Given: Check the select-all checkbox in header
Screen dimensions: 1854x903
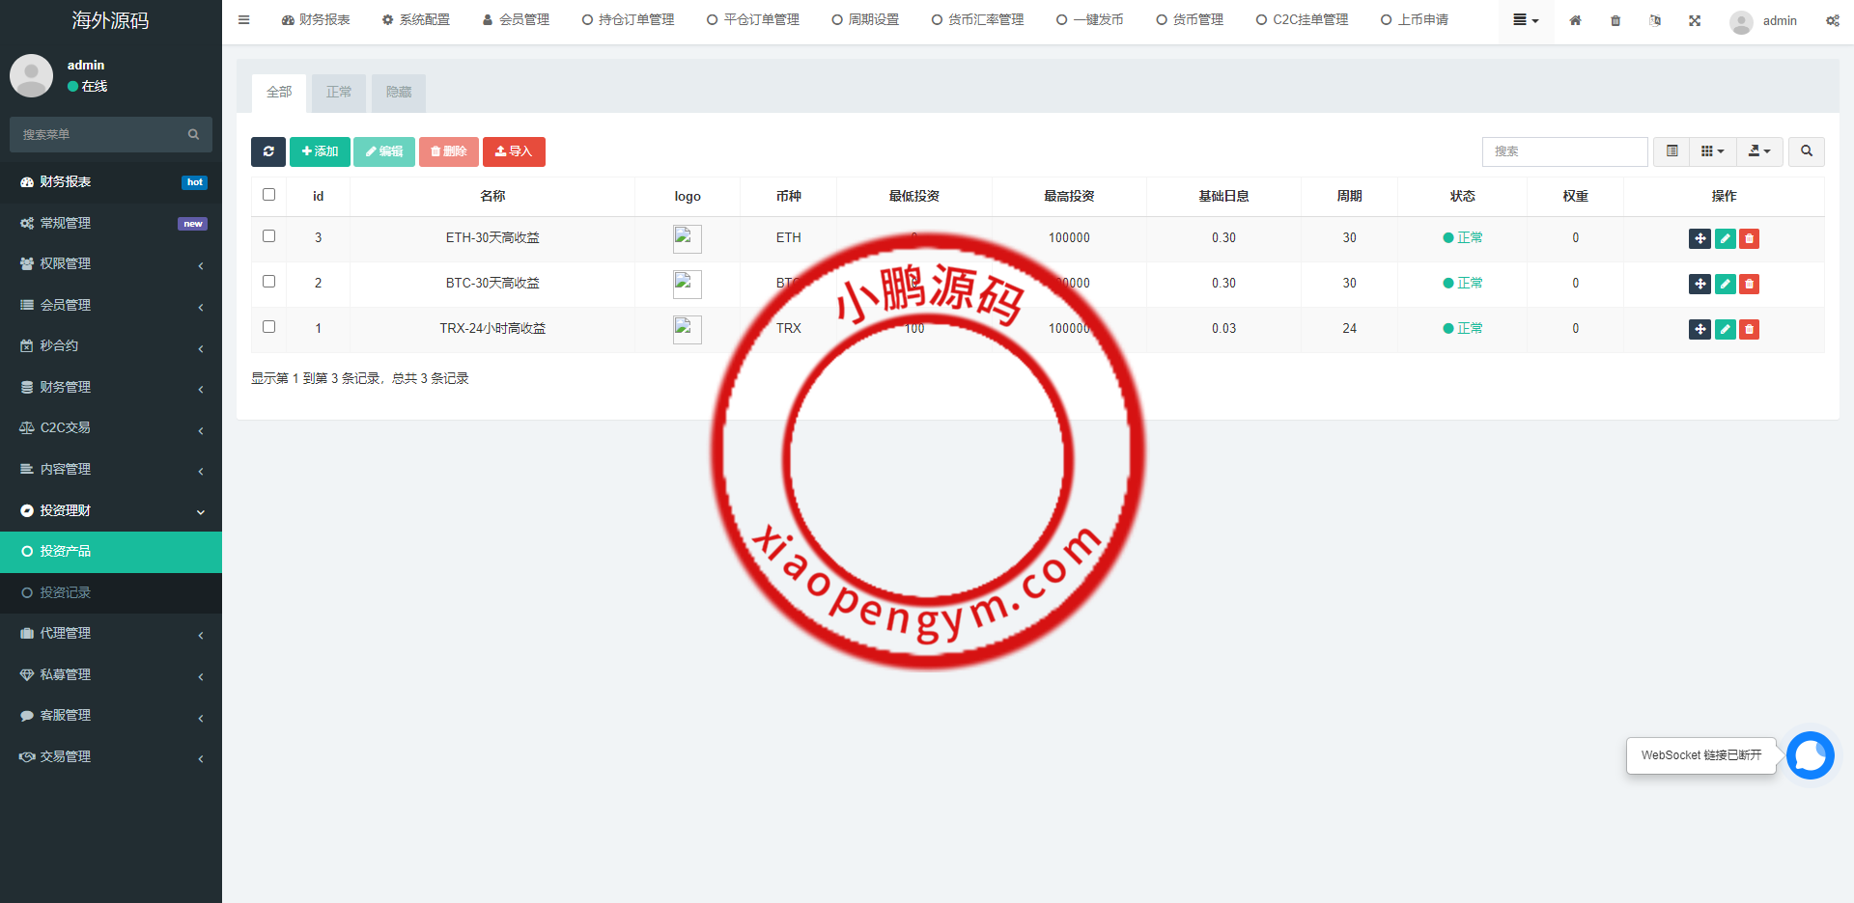Looking at the screenshot, I should point(269,195).
